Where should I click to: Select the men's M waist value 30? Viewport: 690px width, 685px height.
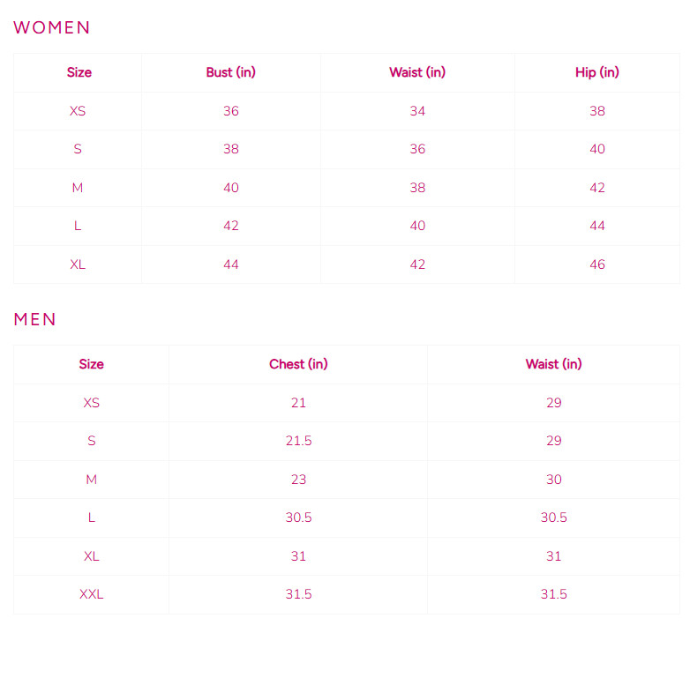[553, 480]
